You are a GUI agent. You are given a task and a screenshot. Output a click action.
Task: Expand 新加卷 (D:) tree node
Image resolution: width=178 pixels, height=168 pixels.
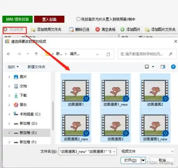[x=9, y=124]
